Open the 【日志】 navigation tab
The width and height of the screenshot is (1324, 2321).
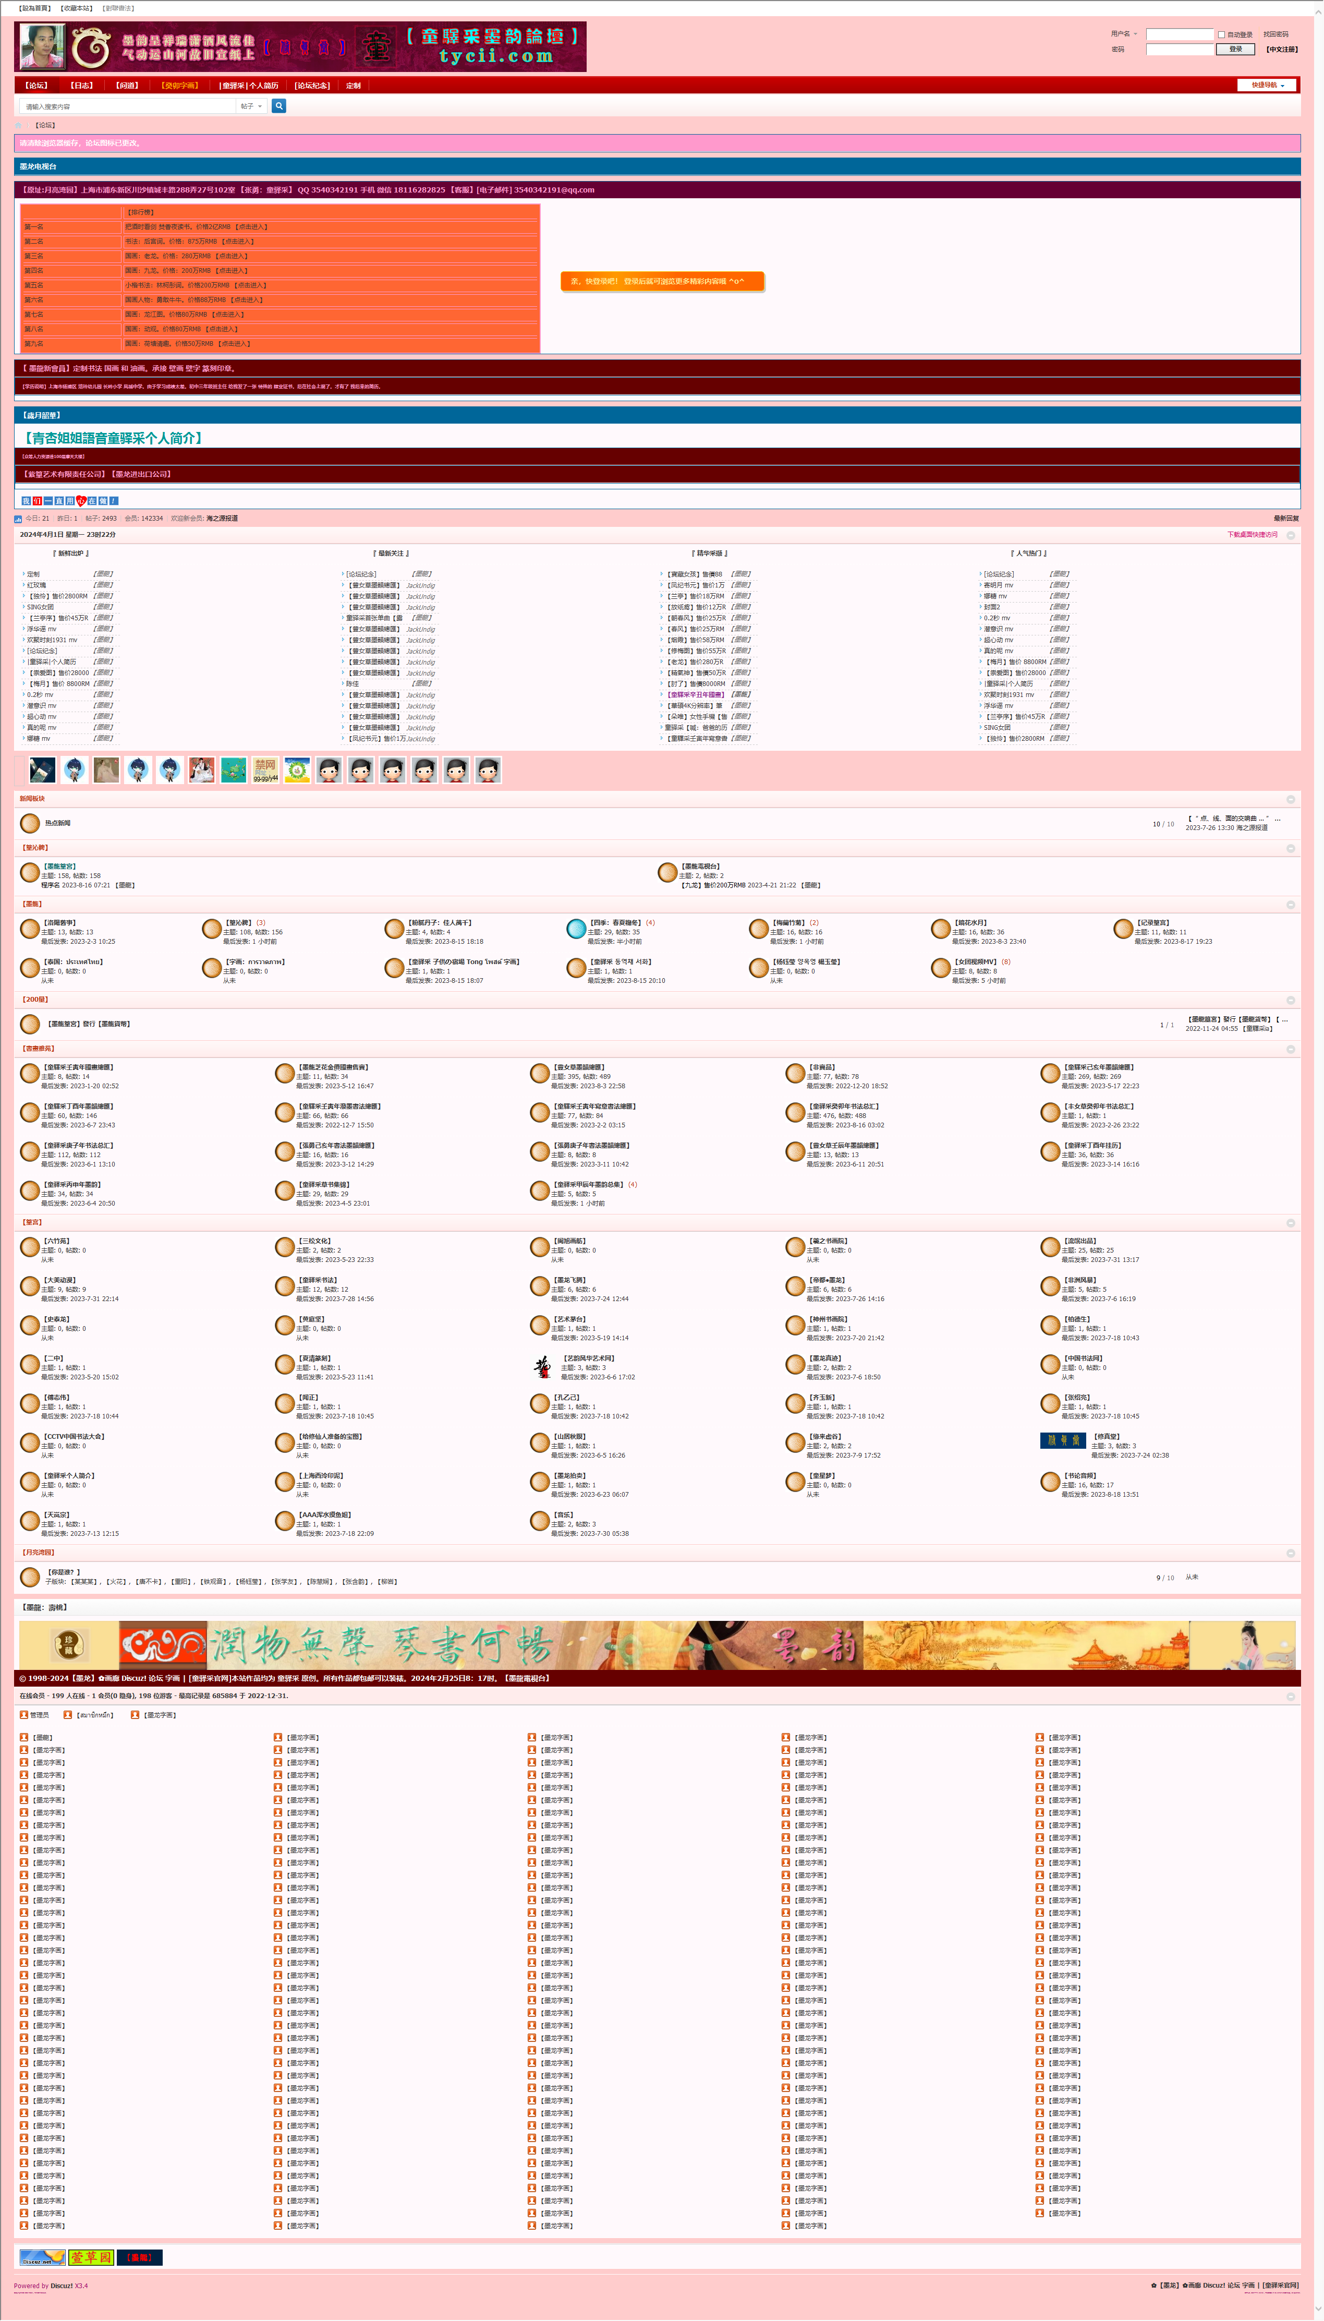coord(82,86)
